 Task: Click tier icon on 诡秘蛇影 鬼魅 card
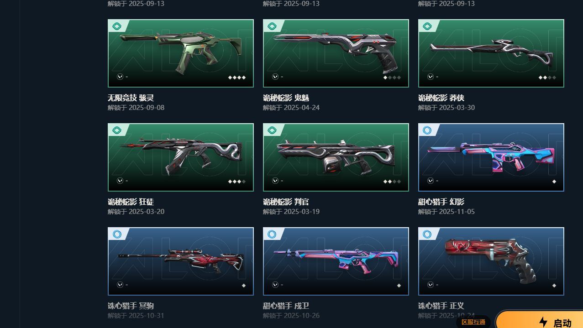(x=272, y=26)
